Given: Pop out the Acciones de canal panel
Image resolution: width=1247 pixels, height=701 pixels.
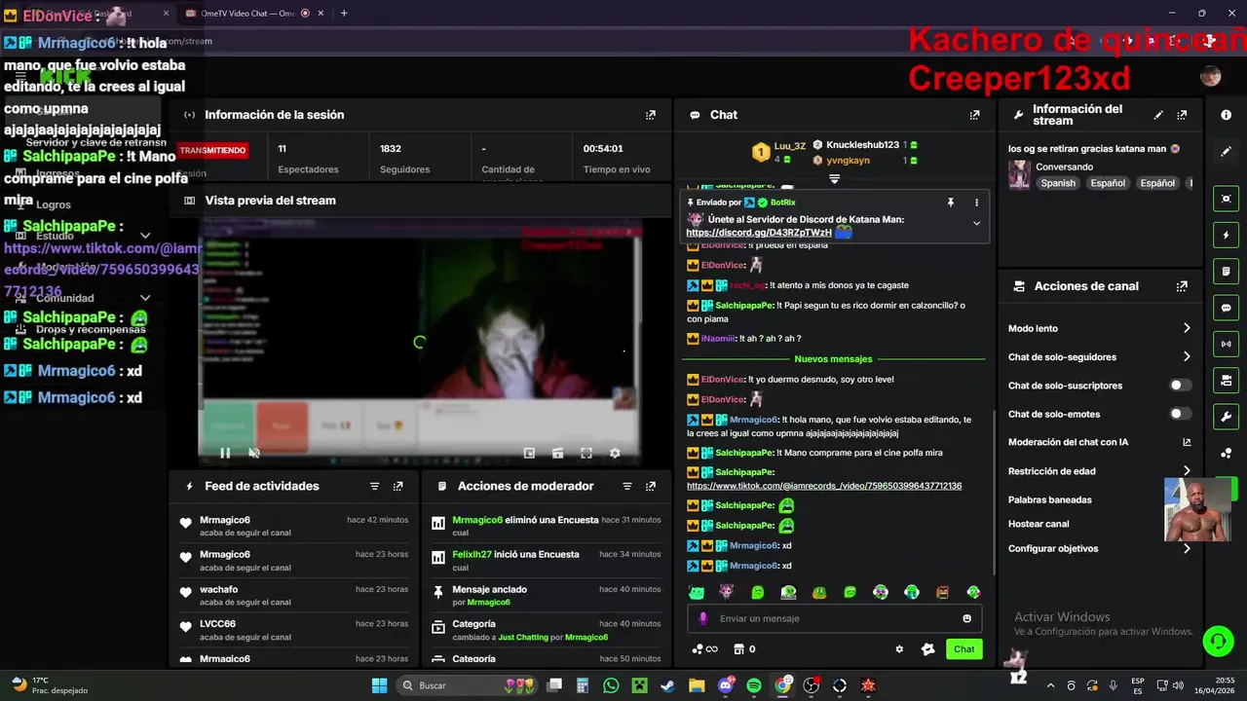Looking at the screenshot, I should pos(1182,286).
